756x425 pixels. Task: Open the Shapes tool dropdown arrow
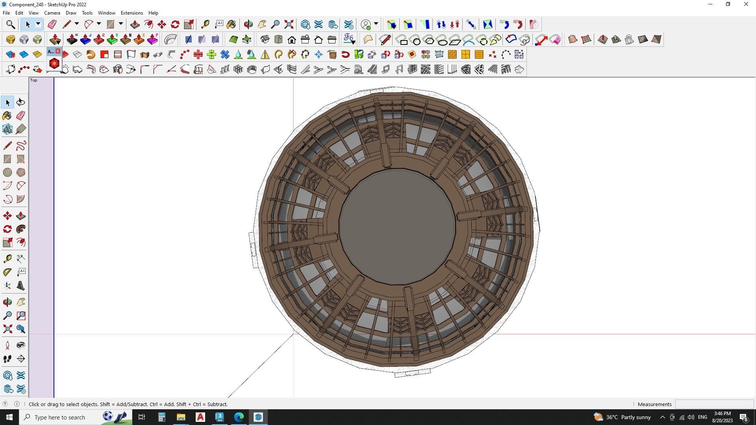[x=121, y=24]
